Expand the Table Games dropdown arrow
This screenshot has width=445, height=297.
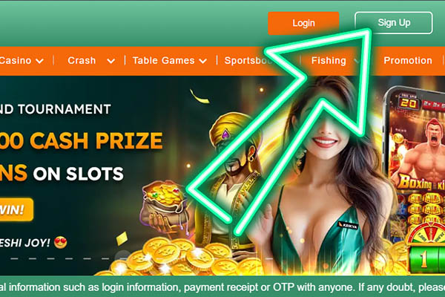pyautogui.click(x=202, y=61)
